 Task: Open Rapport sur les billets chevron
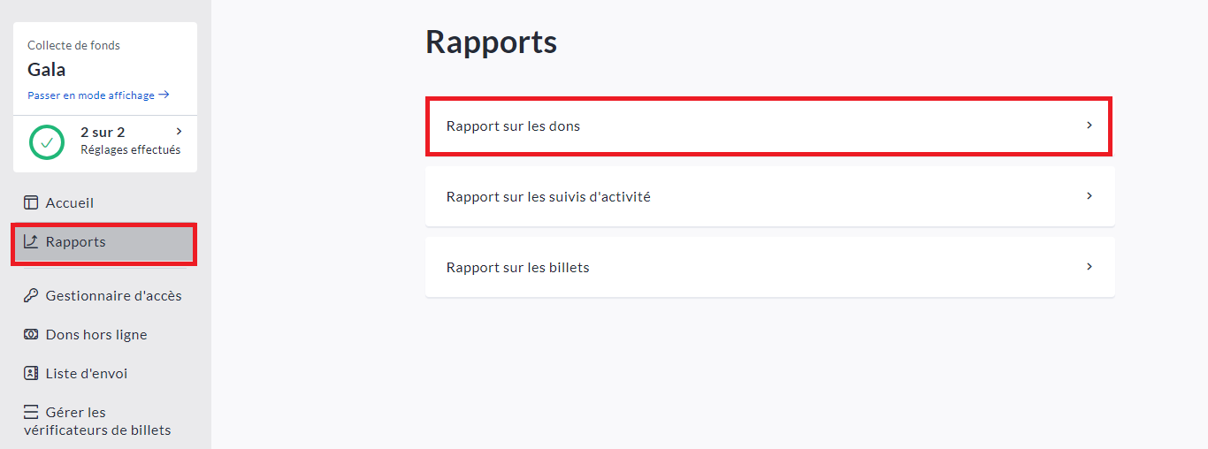(x=1089, y=267)
